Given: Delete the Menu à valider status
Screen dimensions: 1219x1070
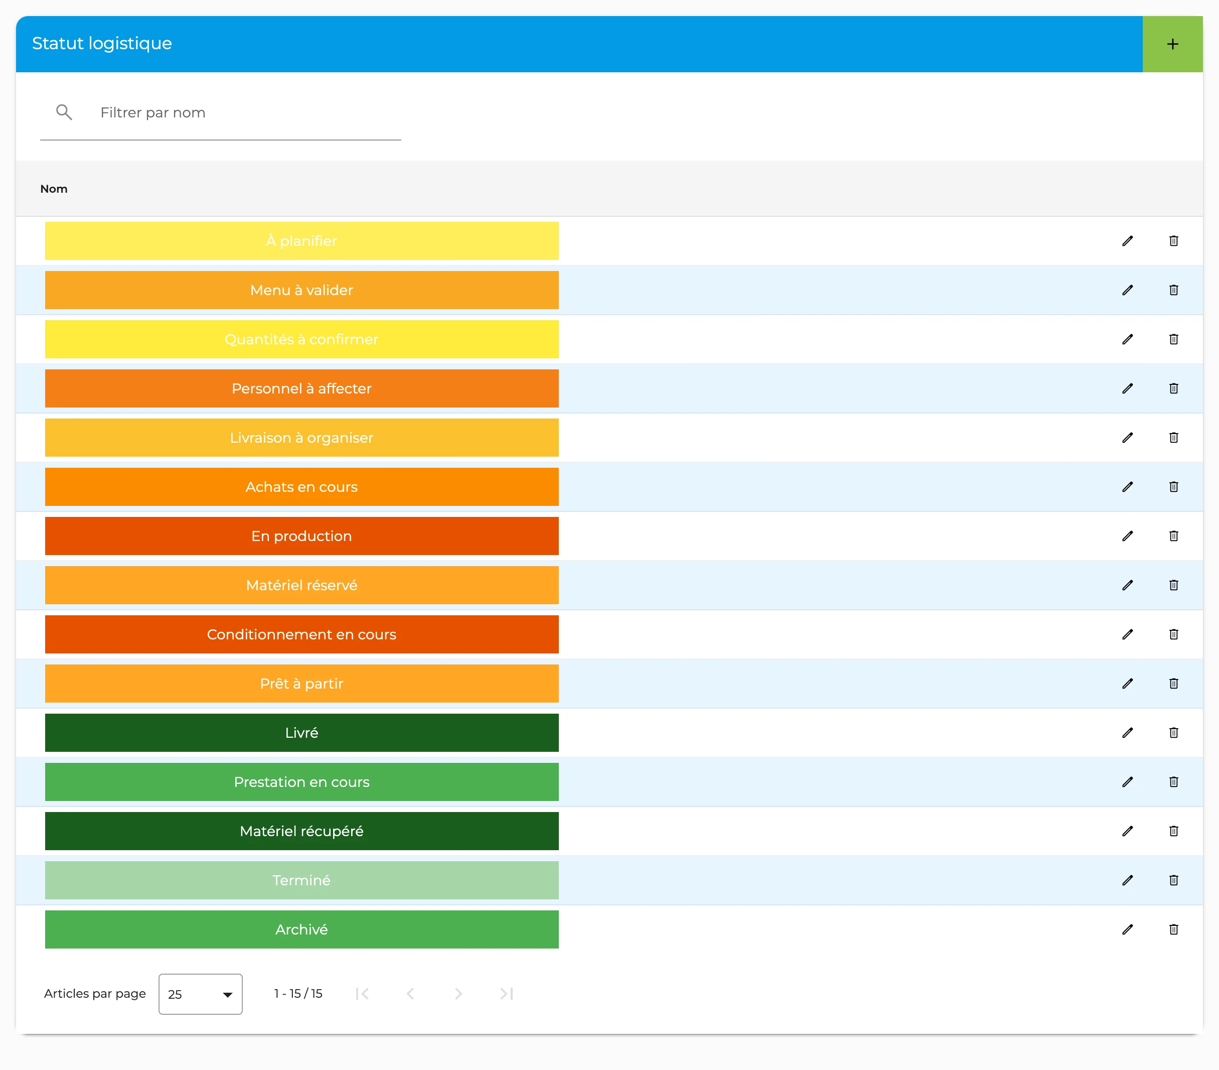Looking at the screenshot, I should pos(1173,290).
